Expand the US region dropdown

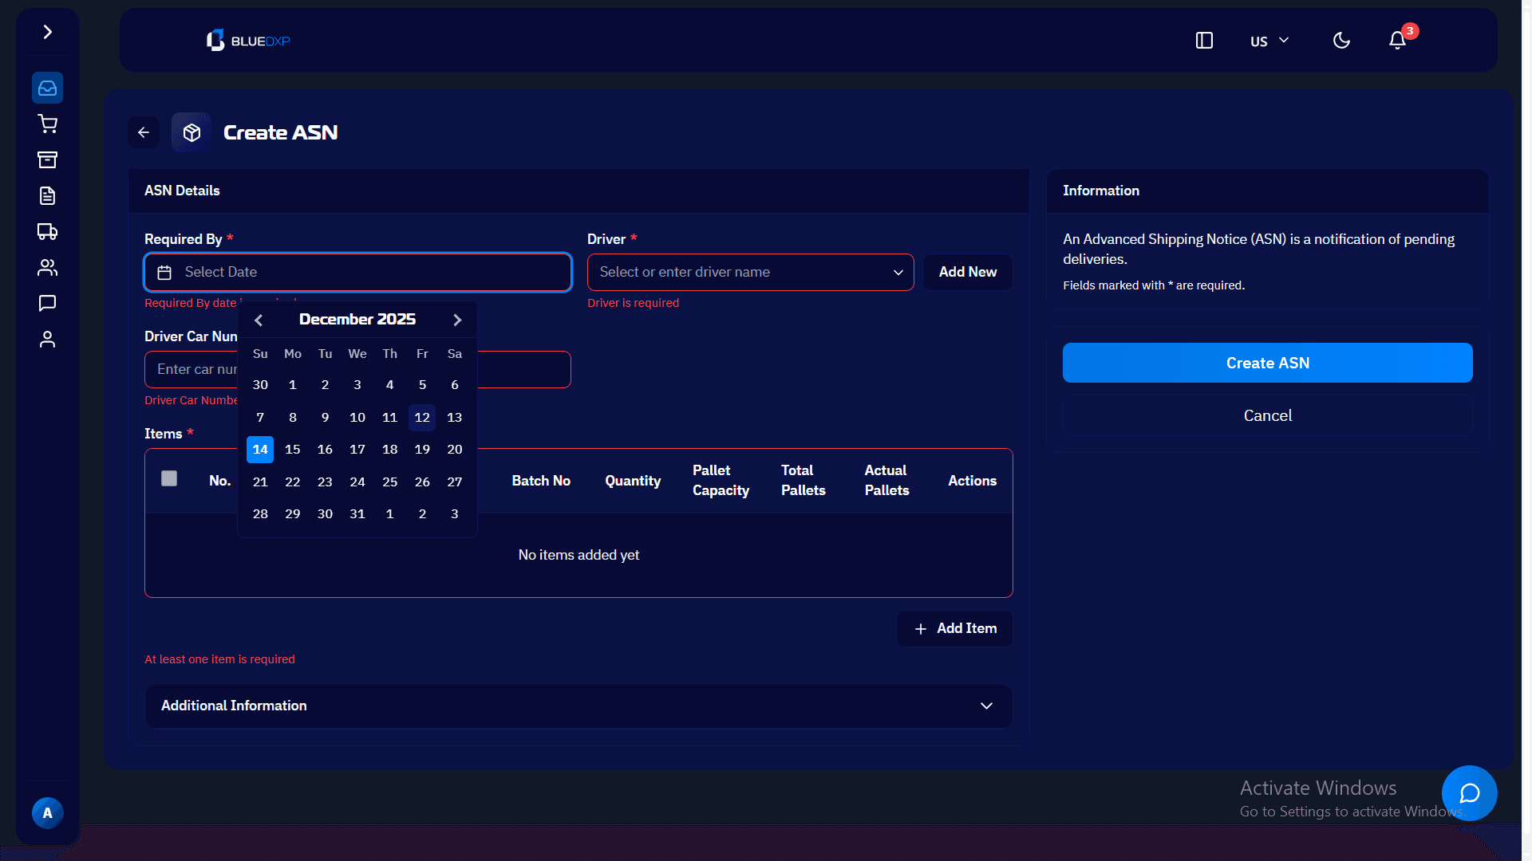pos(1268,40)
